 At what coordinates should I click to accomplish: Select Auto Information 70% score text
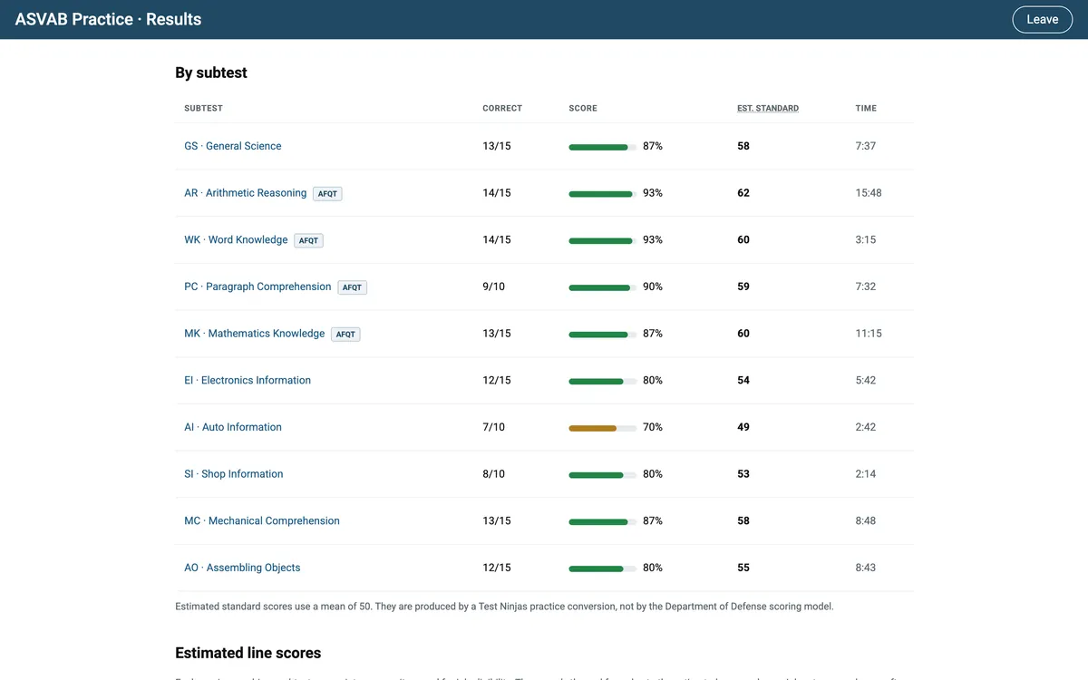653,427
